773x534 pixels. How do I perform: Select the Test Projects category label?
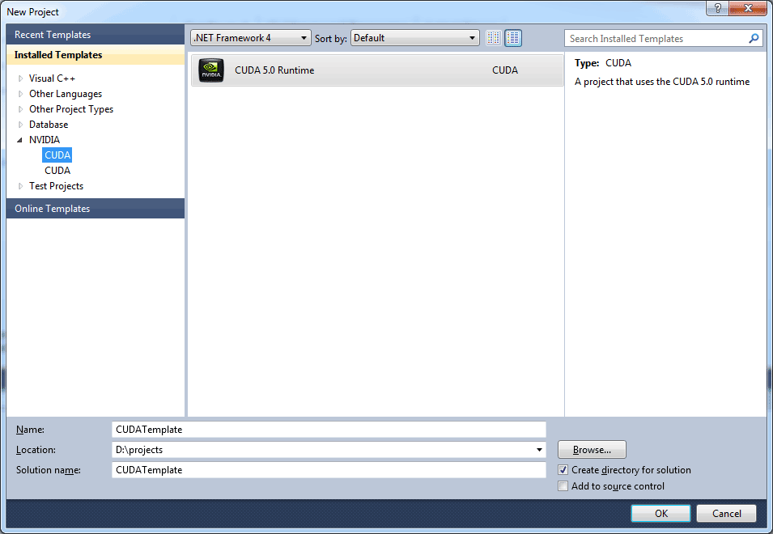tap(56, 186)
